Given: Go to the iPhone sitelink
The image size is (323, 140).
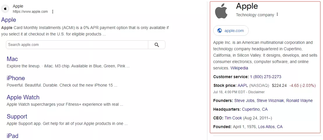Looking at the screenshot, I should point(16,78).
